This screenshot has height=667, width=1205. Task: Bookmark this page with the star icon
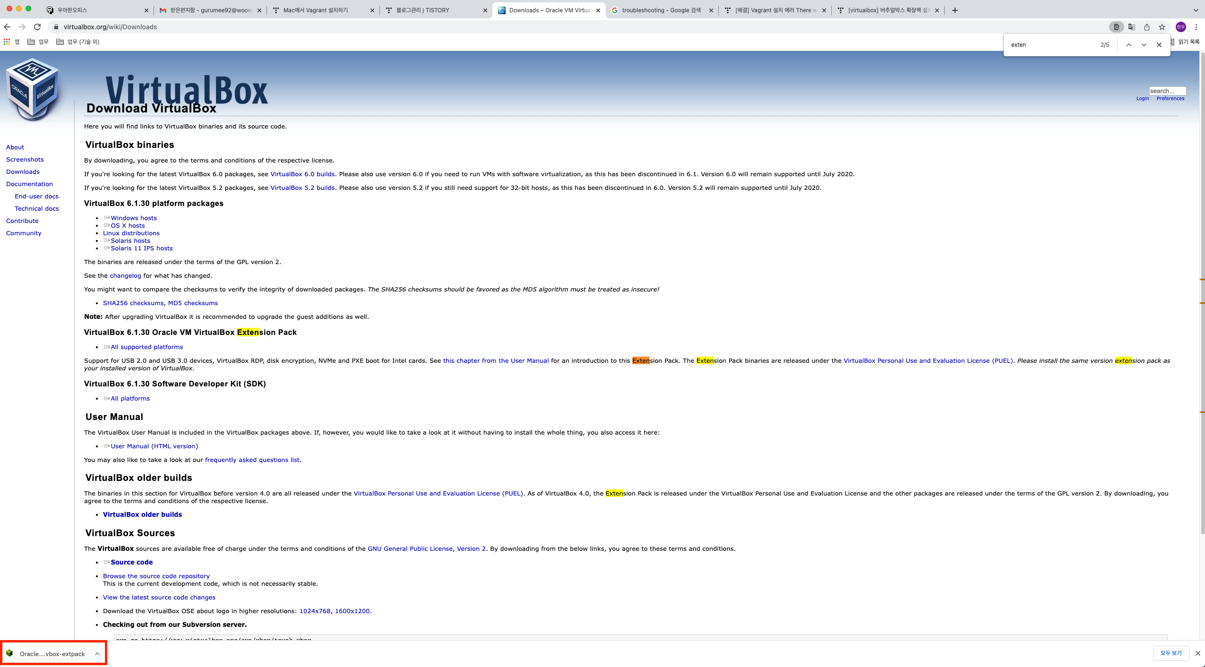click(x=1162, y=27)
